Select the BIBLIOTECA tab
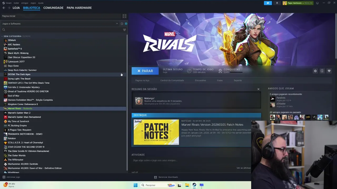 (32, 8)
